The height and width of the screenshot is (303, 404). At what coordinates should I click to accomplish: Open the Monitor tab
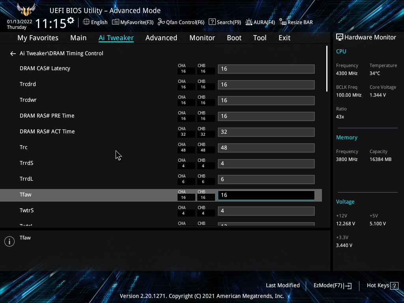point(202,38)
